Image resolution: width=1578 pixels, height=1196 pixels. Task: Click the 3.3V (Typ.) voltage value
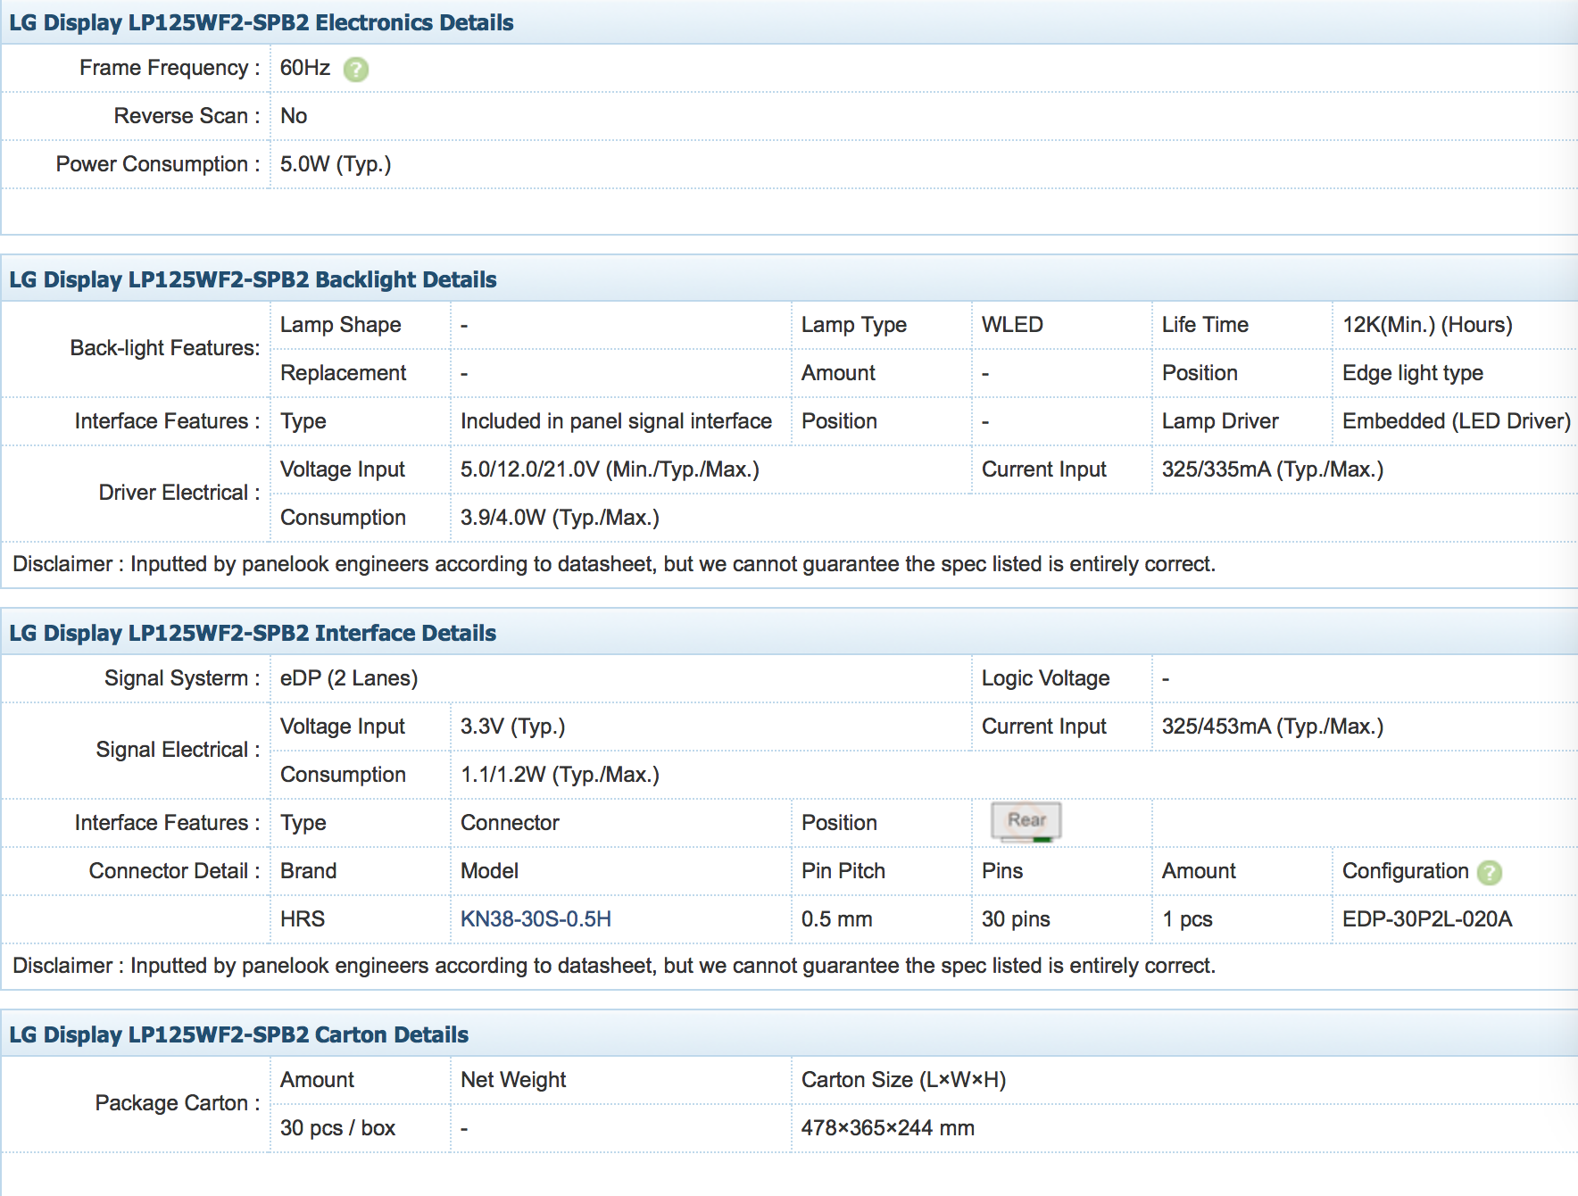coord(513,727)
